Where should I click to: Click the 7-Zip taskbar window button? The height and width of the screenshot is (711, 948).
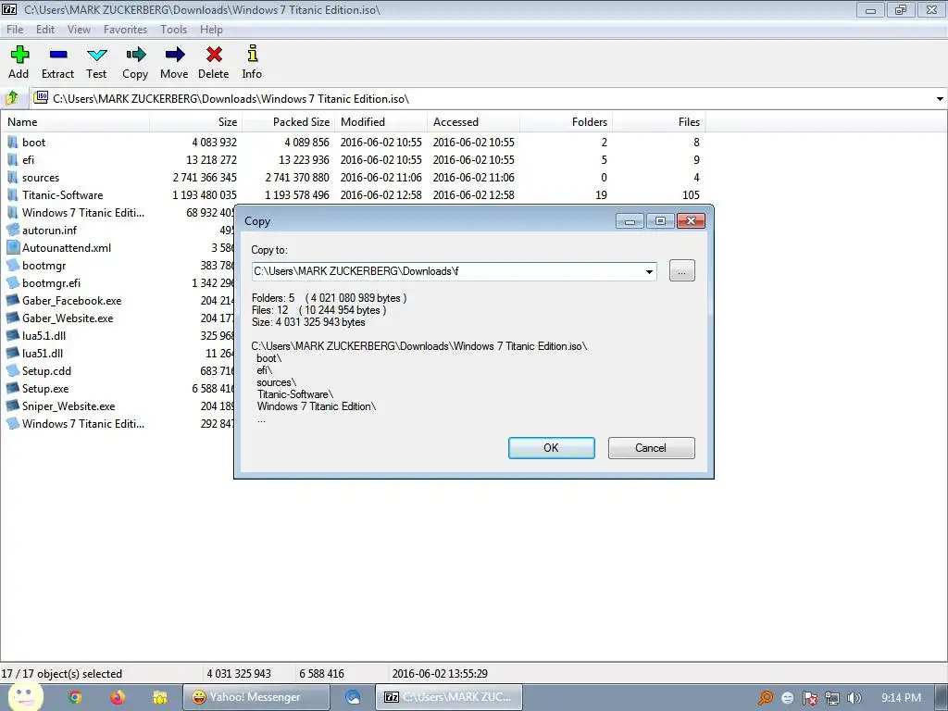point(449,697)
